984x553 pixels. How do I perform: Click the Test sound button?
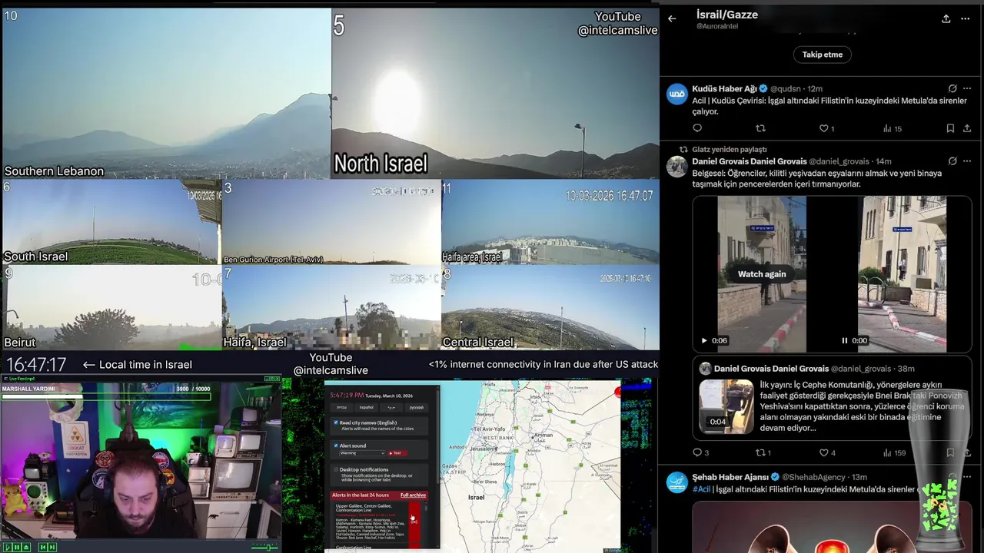pyautogui.click(x=397, y=453)
